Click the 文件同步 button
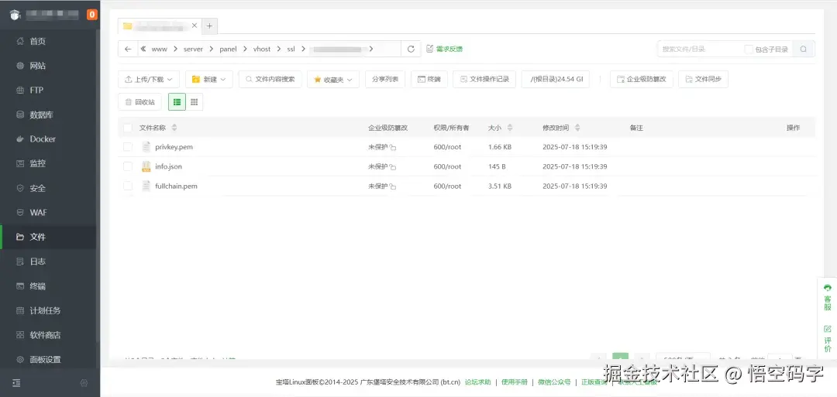Image resolution: width=837 pixels, height=397 pixels. point(703,80)
